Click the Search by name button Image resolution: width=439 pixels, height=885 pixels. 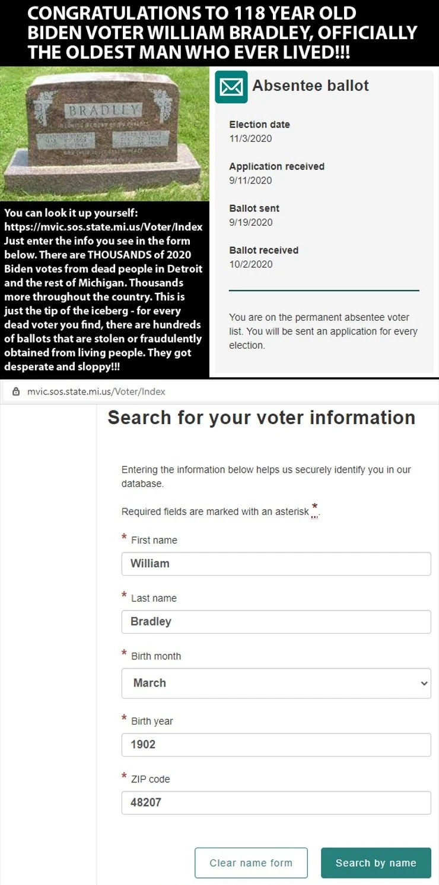[376, 863]
